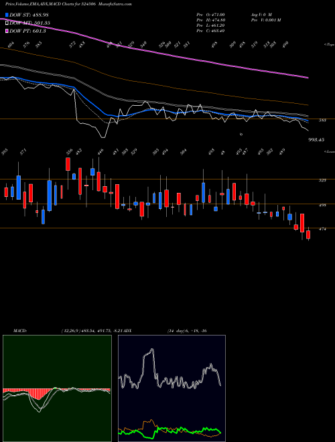Click the 'Pre V: 0.001 M' volume text
Image resolution: width=335 pixels, height=442 pixels.
click(x=265, y=20)
